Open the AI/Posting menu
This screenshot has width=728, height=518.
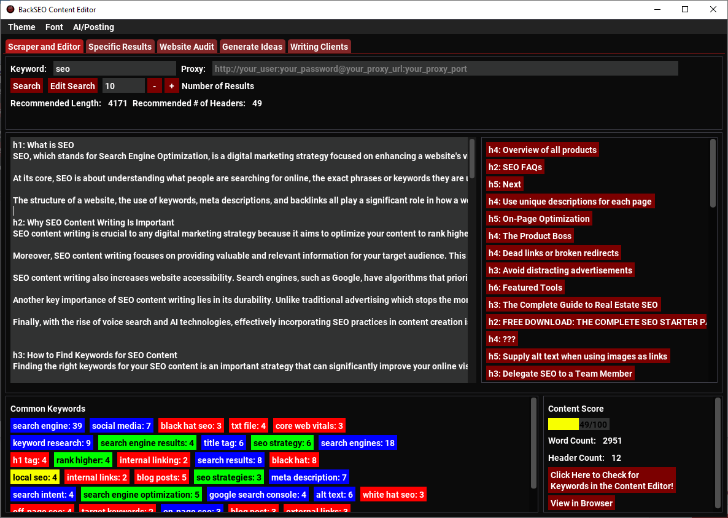(93, 27)
